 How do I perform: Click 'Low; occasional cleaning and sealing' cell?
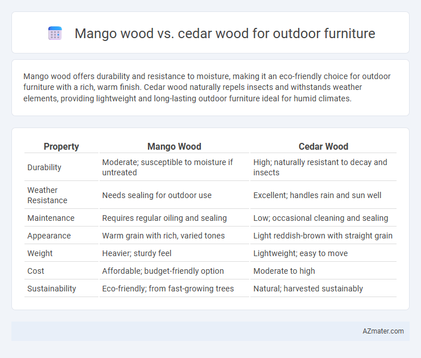(x=323, y=218)
